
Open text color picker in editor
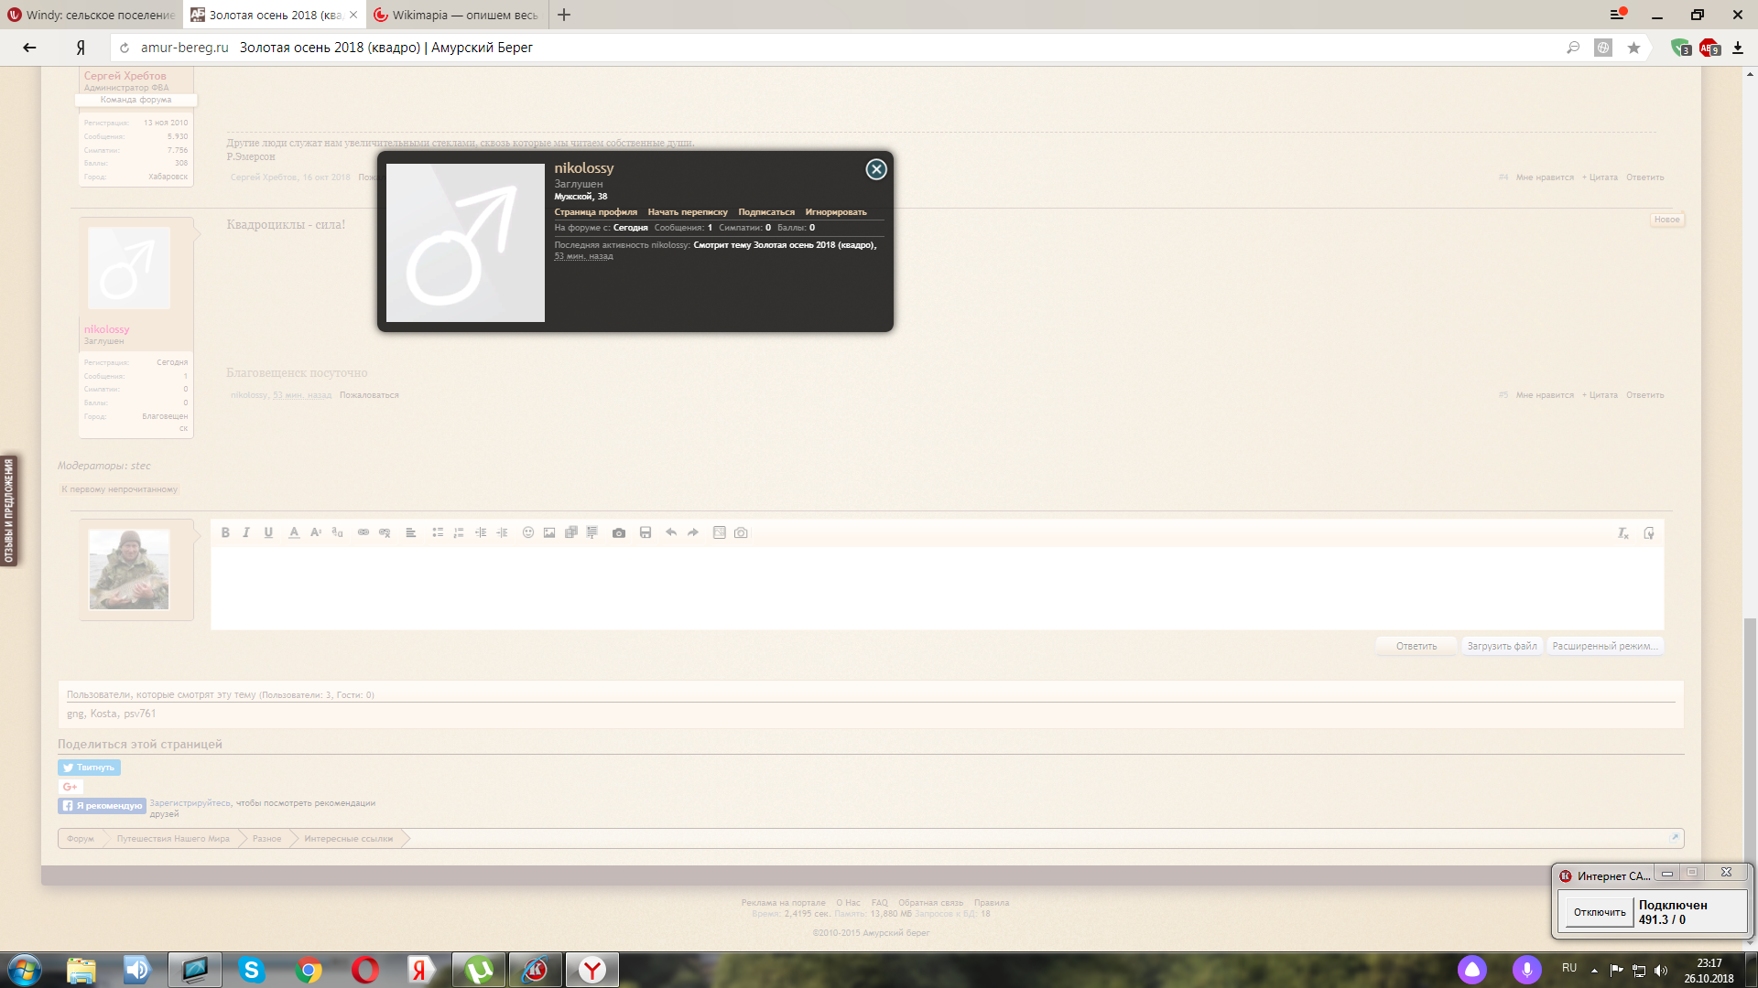(294, 532)
